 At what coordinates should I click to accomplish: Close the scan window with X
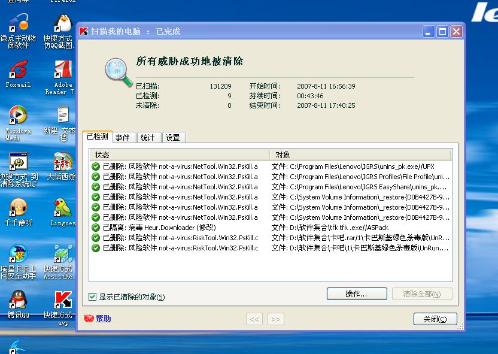456,32
